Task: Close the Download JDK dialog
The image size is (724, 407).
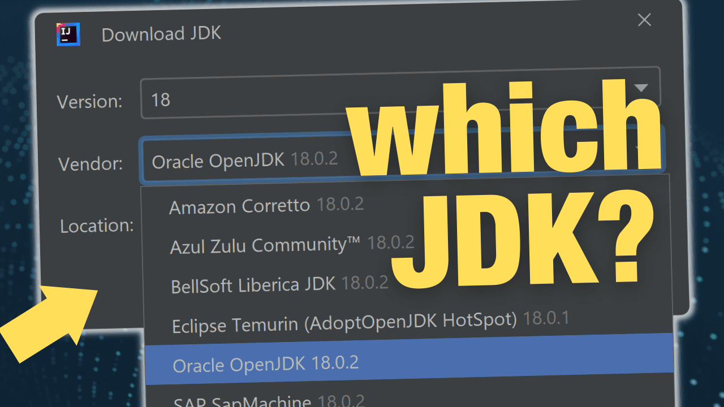Action: tap(644, 20)
